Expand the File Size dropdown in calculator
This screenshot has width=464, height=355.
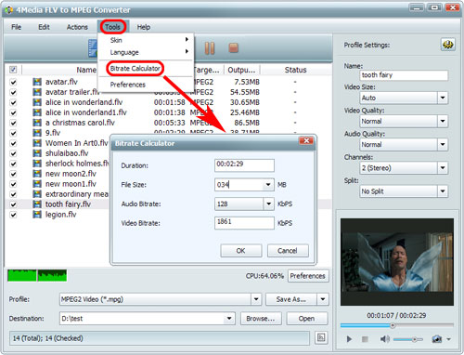tap(268, 185)
